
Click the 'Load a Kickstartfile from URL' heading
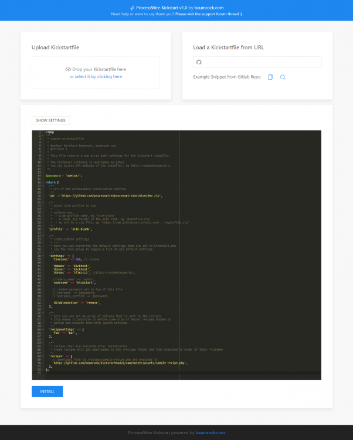click(228, 48)
